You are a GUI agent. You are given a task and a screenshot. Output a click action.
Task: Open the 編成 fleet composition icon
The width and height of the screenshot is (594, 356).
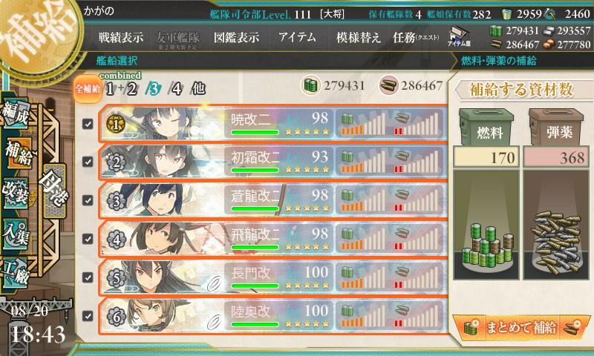coord(16,112)
